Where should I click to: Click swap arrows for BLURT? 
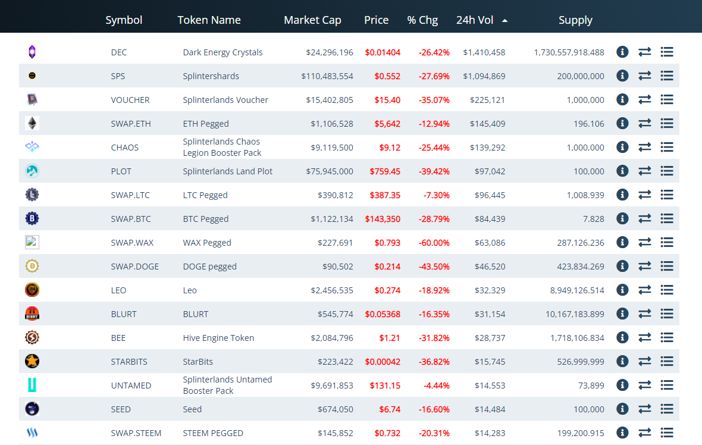click(x=645, y=314)
